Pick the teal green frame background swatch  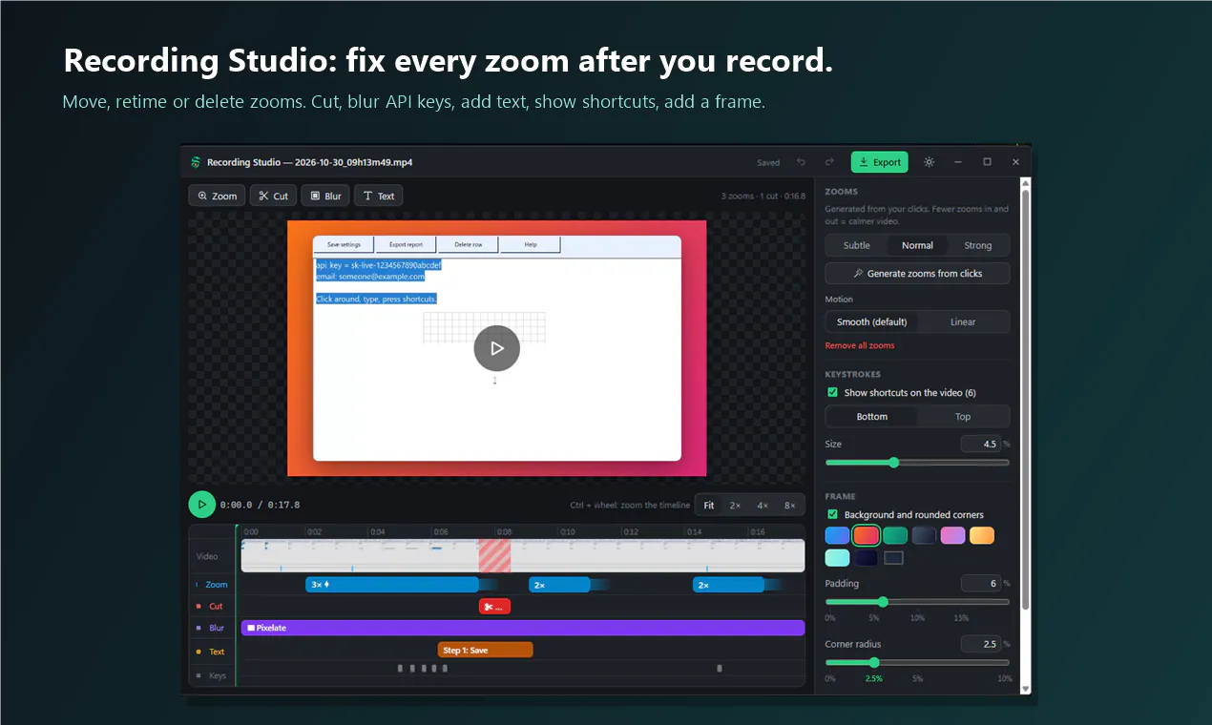pos(894,535)
